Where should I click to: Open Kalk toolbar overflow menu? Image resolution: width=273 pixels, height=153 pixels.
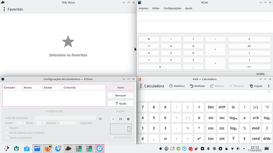pos(269,86)
